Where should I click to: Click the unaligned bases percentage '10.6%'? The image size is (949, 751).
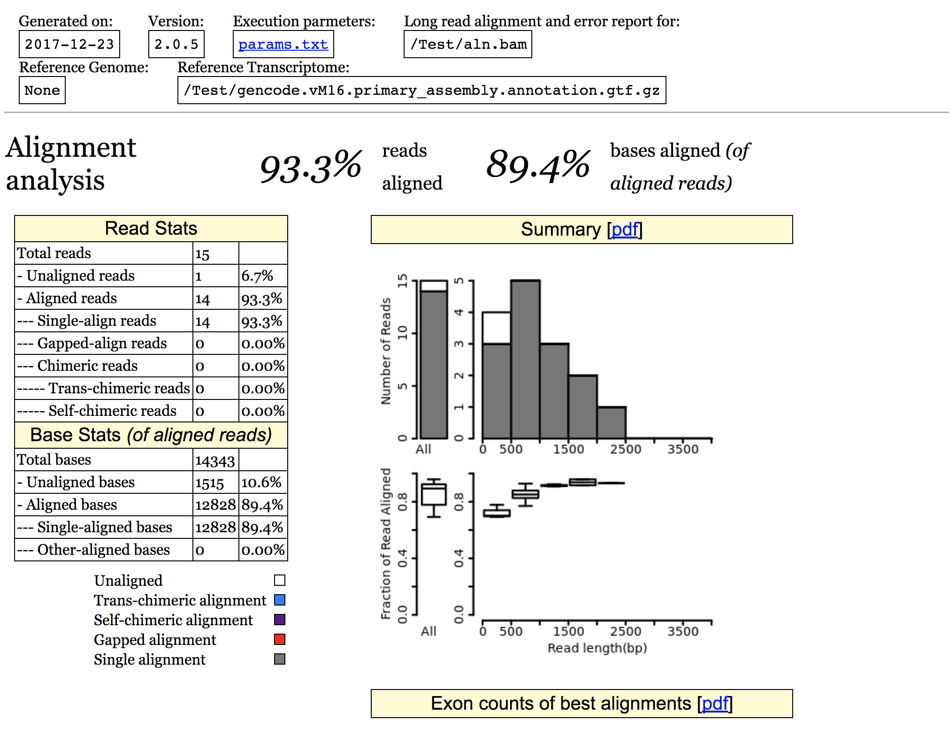[261, 483]
